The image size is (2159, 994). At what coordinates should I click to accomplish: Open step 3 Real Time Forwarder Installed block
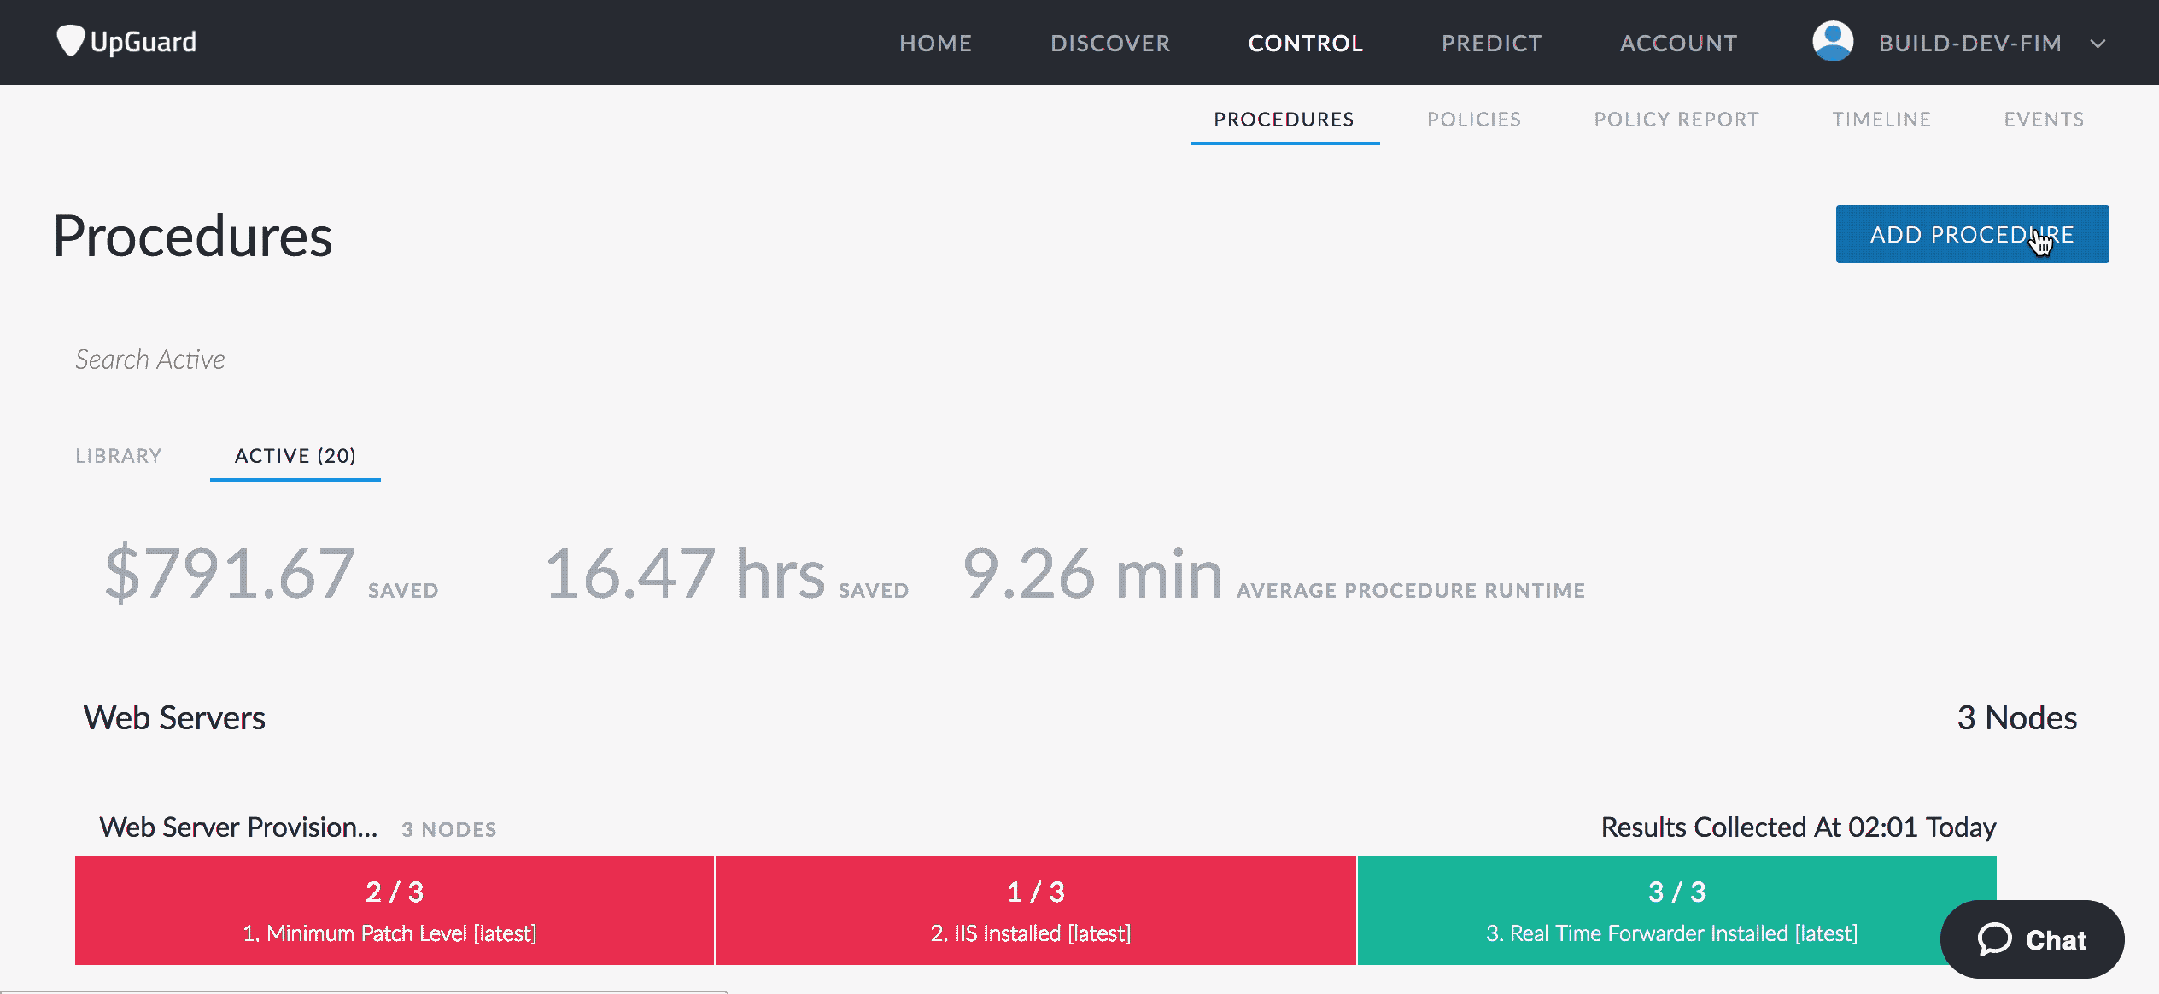click(1676, 910)
